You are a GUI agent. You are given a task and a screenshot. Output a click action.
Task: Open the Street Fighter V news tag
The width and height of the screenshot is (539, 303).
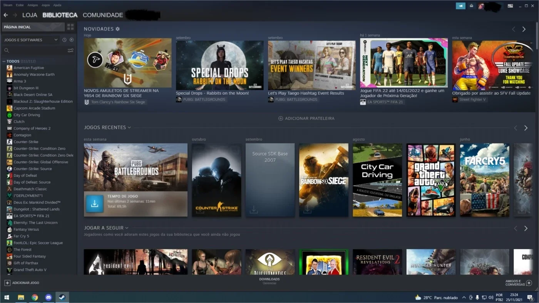(x=470, y=100)
